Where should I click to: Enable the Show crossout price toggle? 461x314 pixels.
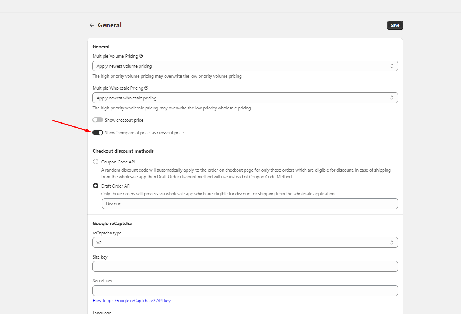pos(98,120)
